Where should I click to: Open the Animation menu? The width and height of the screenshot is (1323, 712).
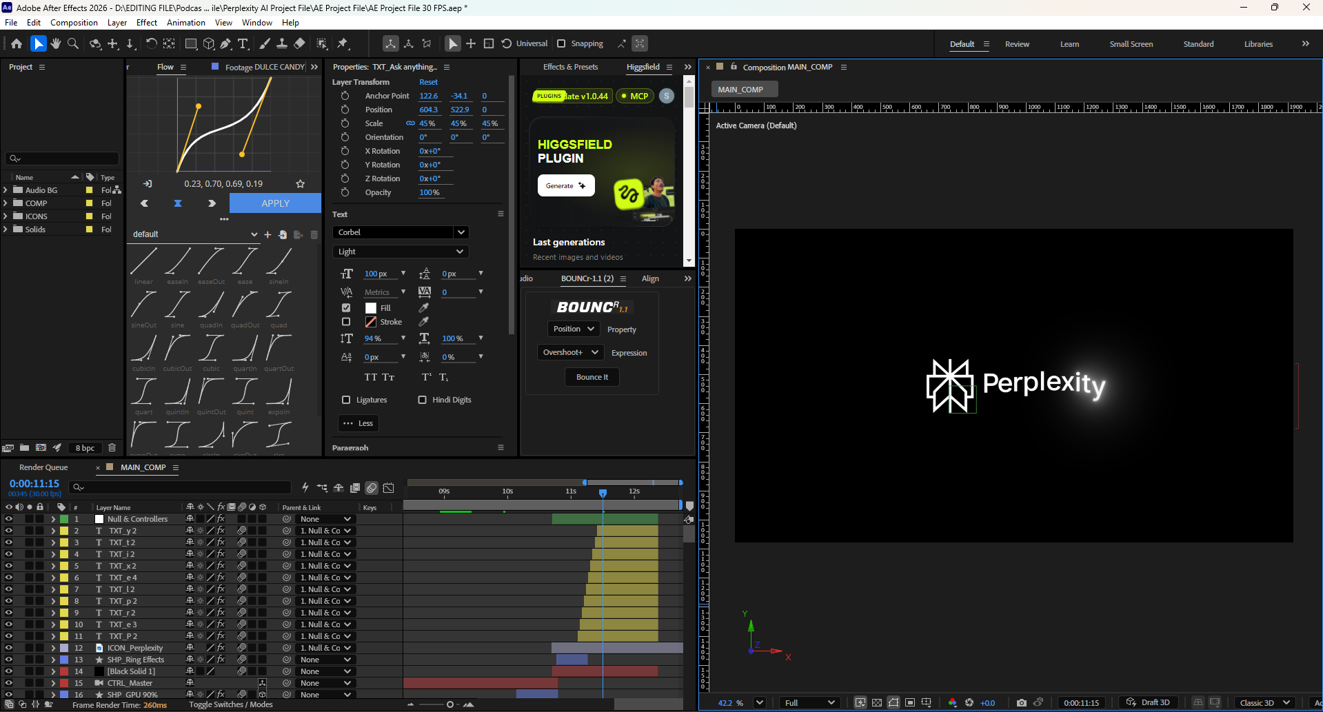pyautogui.click(x=186, y=23)
